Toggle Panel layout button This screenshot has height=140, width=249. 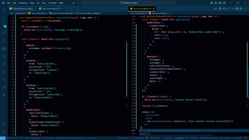(220, 3)
